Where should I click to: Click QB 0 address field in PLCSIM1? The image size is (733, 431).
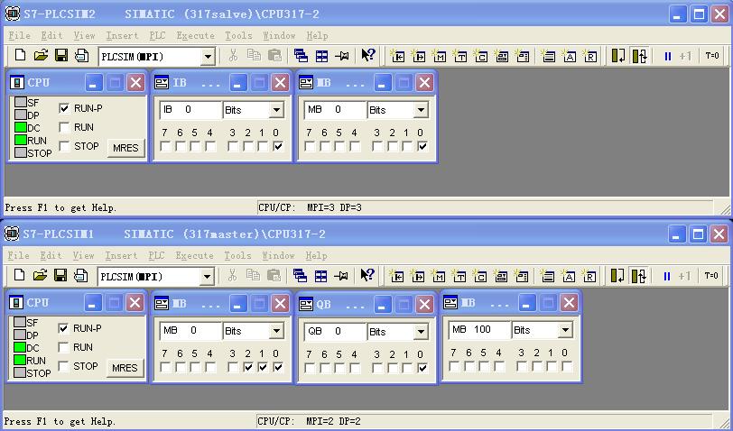(335, 331)
